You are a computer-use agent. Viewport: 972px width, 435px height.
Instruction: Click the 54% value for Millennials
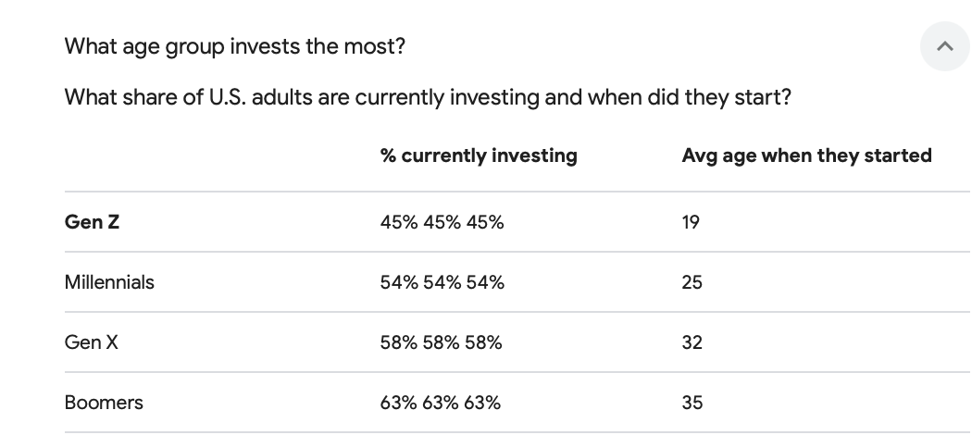click(442, 282)
